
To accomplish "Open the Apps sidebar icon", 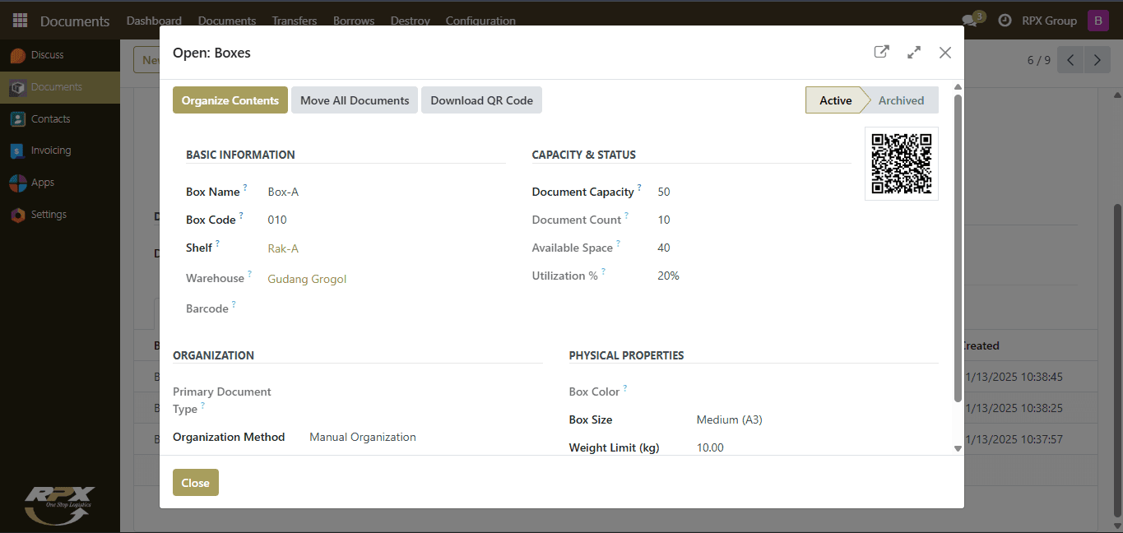I will tap(18, 183).
